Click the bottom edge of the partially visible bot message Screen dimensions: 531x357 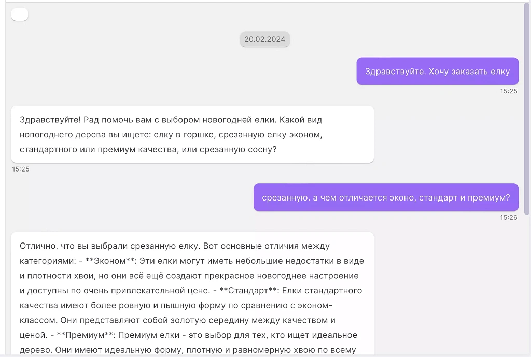(192, 355)
